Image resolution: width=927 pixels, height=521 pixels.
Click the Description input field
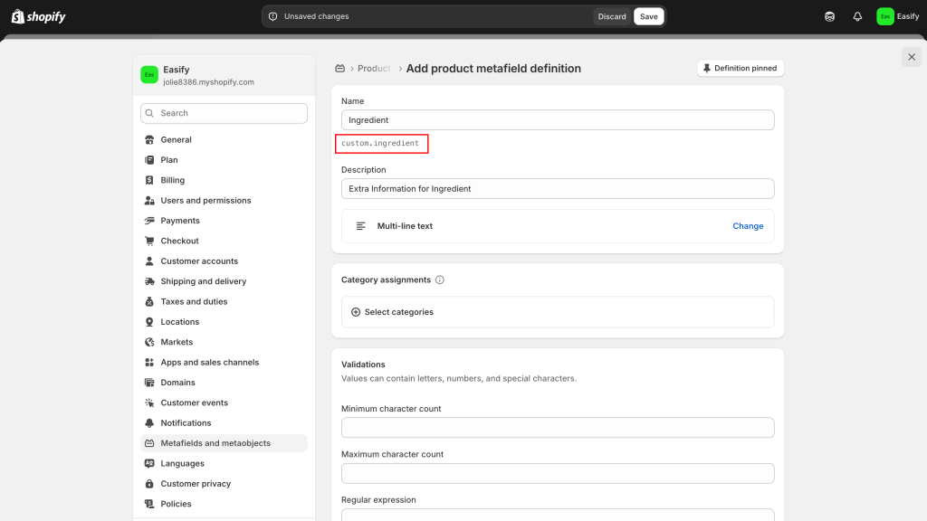[557, 188]
